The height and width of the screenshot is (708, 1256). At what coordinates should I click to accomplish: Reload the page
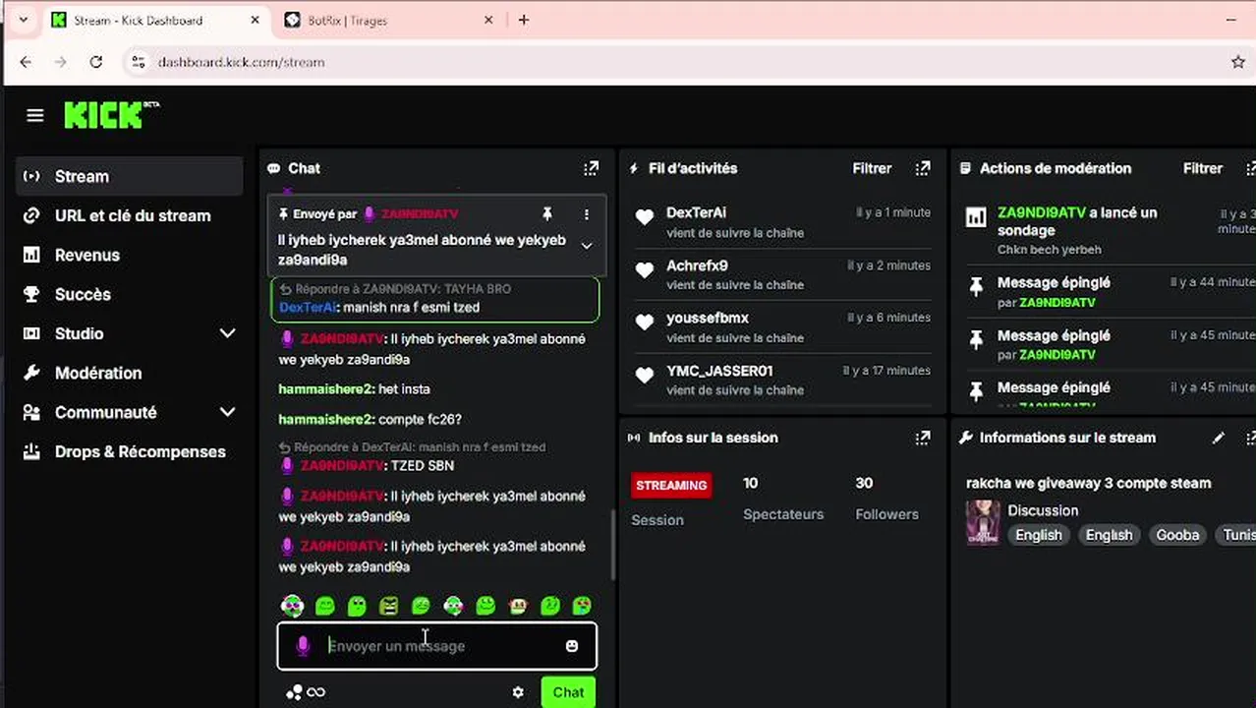(95, 62)
